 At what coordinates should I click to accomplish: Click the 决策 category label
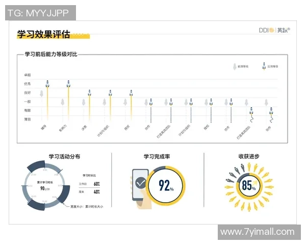(84, 128)
